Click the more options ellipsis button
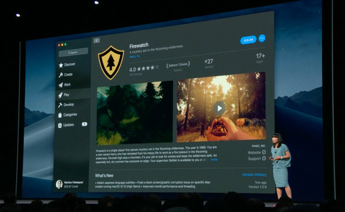This screenshot has width=345, height=212. pos(262,38)
